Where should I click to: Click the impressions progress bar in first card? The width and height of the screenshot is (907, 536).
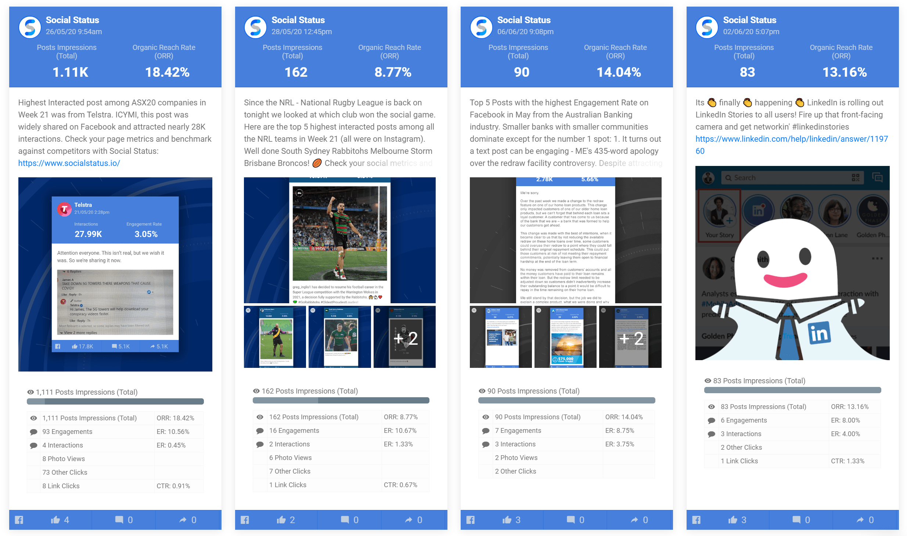click(x=112, y=403)
